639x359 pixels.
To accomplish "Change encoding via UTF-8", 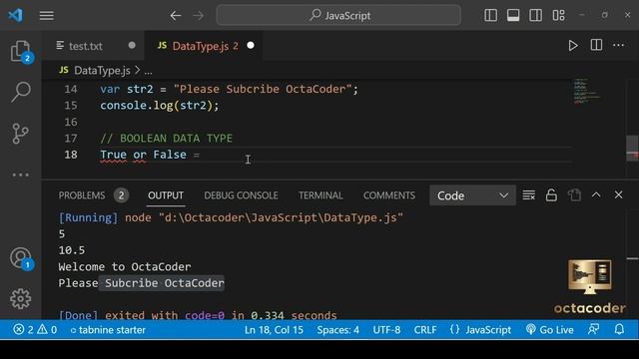I will [x=386, y=330].
